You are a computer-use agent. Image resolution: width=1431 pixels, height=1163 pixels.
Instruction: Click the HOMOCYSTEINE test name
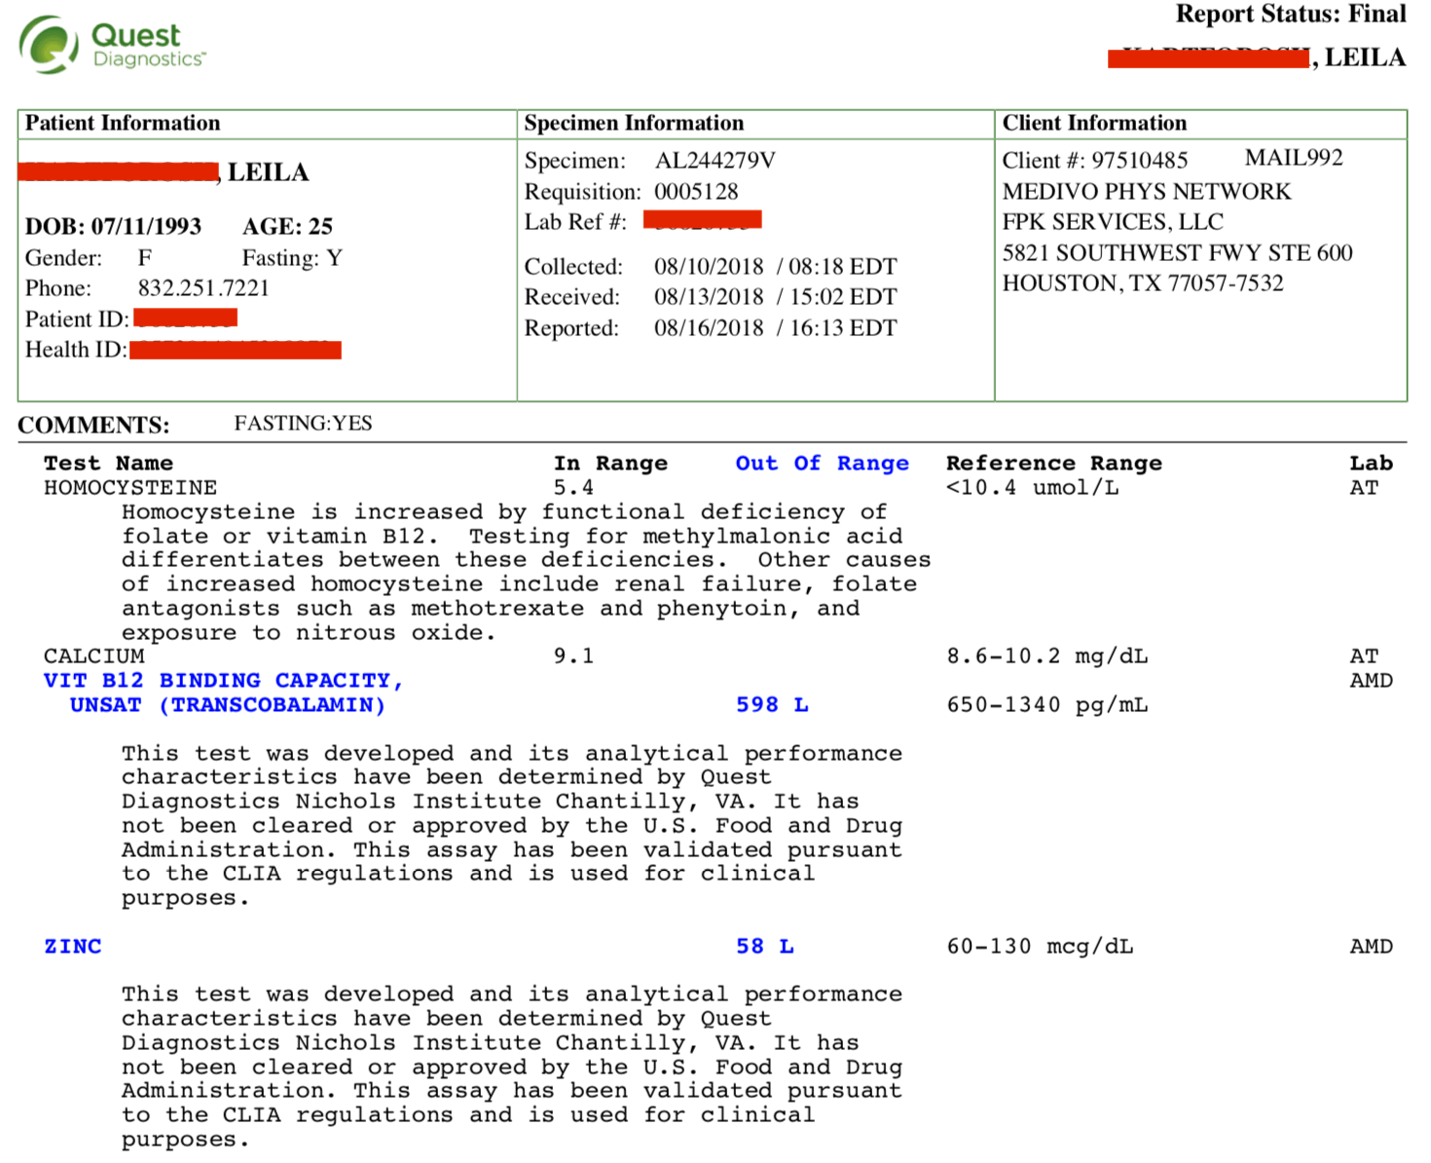130,488
